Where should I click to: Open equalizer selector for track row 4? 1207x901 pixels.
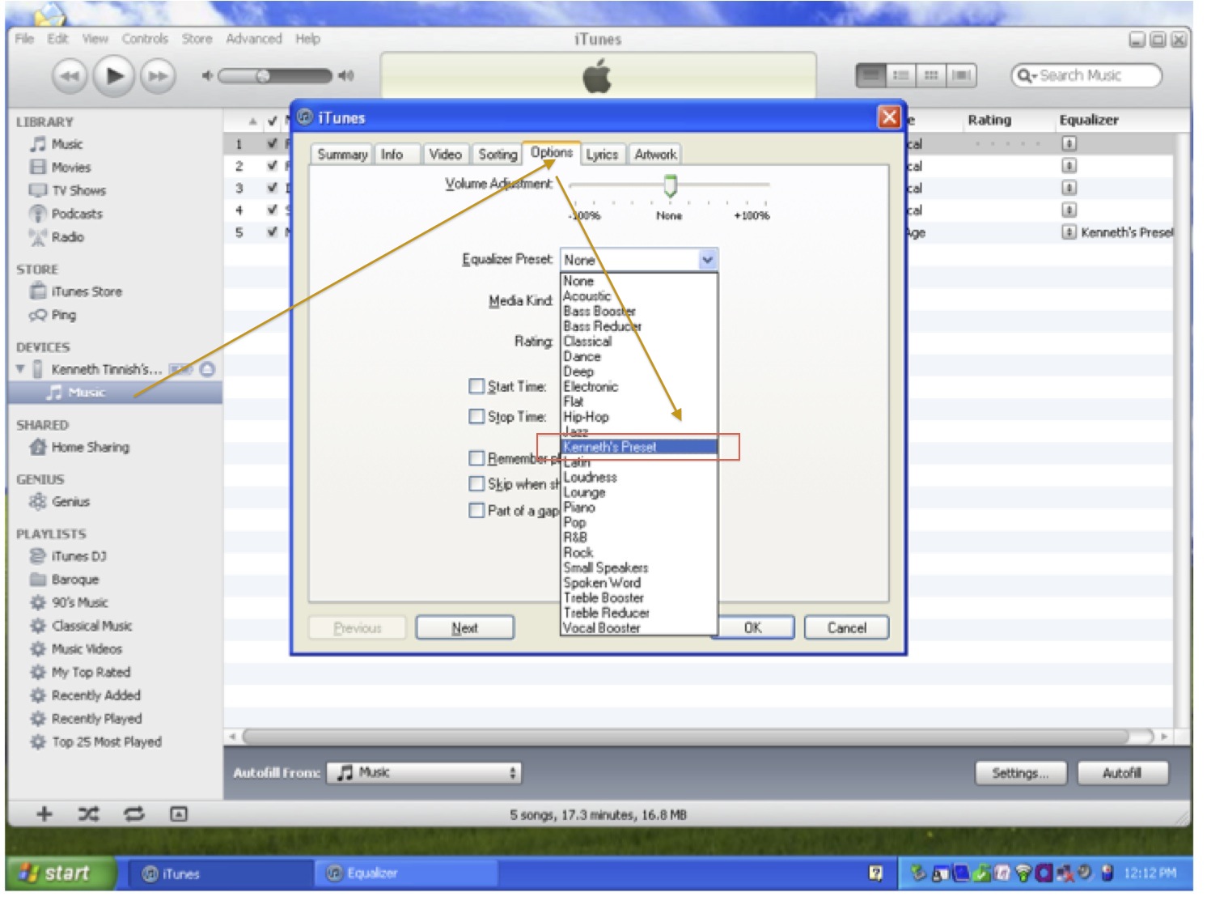click(x=1069, y=210)
